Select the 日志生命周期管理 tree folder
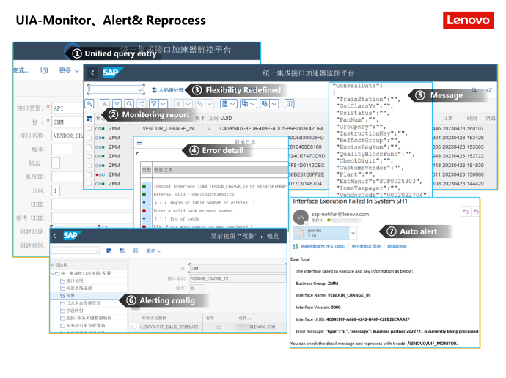 (x=81, y=303)
